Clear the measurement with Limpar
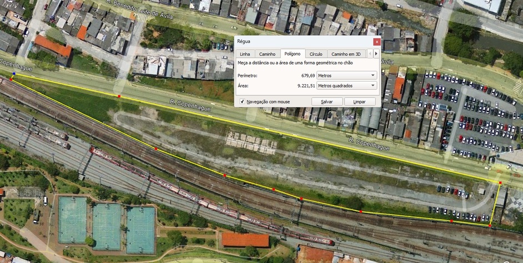This screenshot has width=523, height=263. pyautogui.click(x=360, y=101)
